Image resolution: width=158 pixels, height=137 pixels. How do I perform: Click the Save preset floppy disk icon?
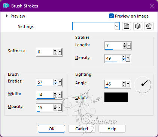coord(127,26)
